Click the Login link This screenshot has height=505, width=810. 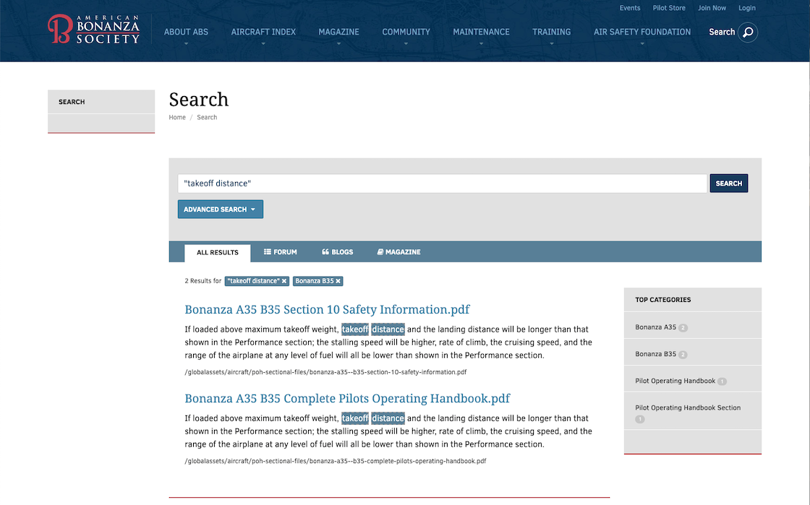coord(747,8)
